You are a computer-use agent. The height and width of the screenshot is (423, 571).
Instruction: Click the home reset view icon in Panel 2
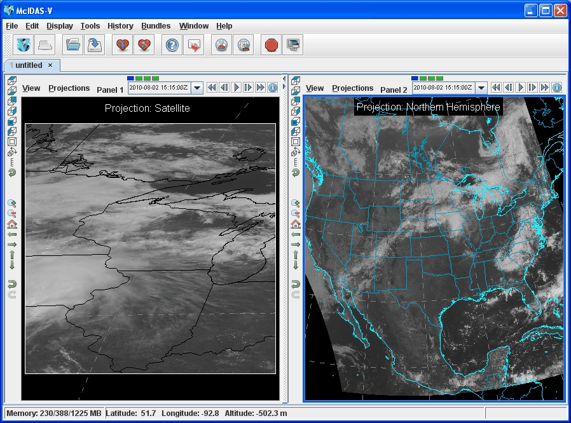296,224
